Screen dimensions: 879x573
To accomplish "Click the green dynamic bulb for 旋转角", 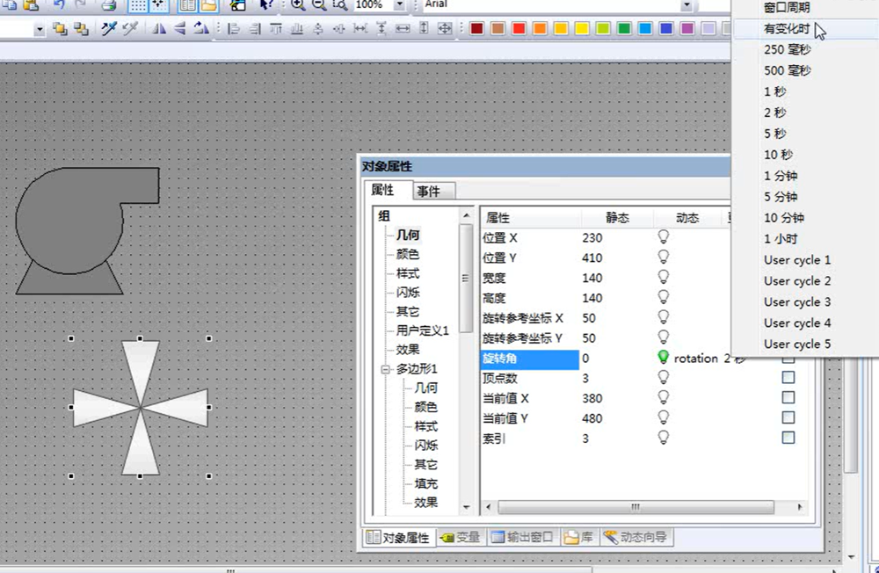I will [664, 358].
